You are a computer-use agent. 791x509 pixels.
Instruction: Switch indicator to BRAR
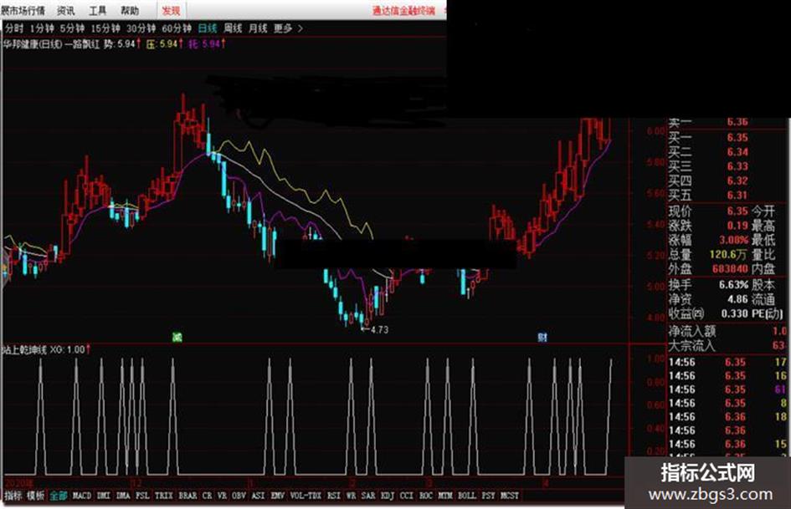tap(187, 496)
